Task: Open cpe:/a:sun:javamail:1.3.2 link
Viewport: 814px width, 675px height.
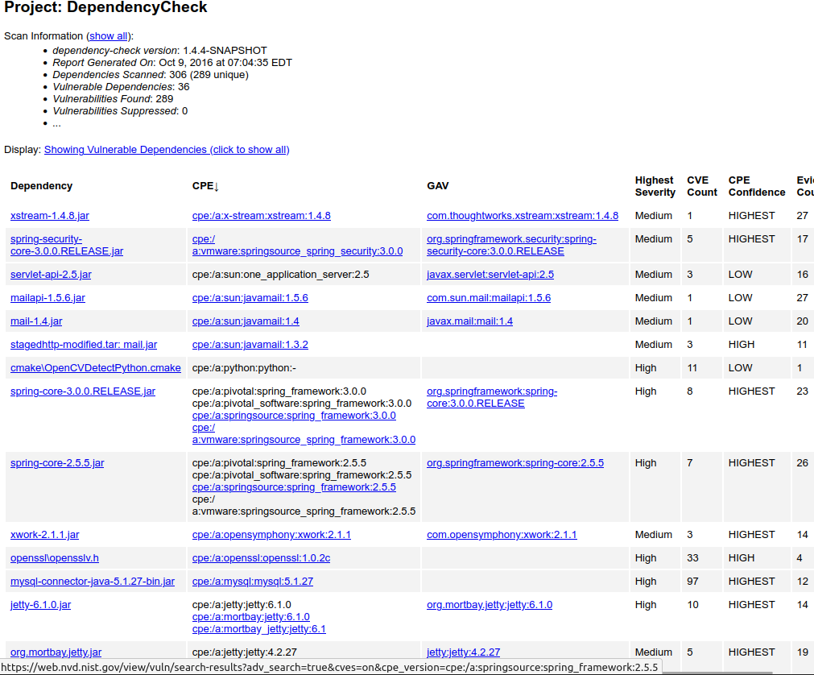Action: pyautogui.click(x=250, y=345)
